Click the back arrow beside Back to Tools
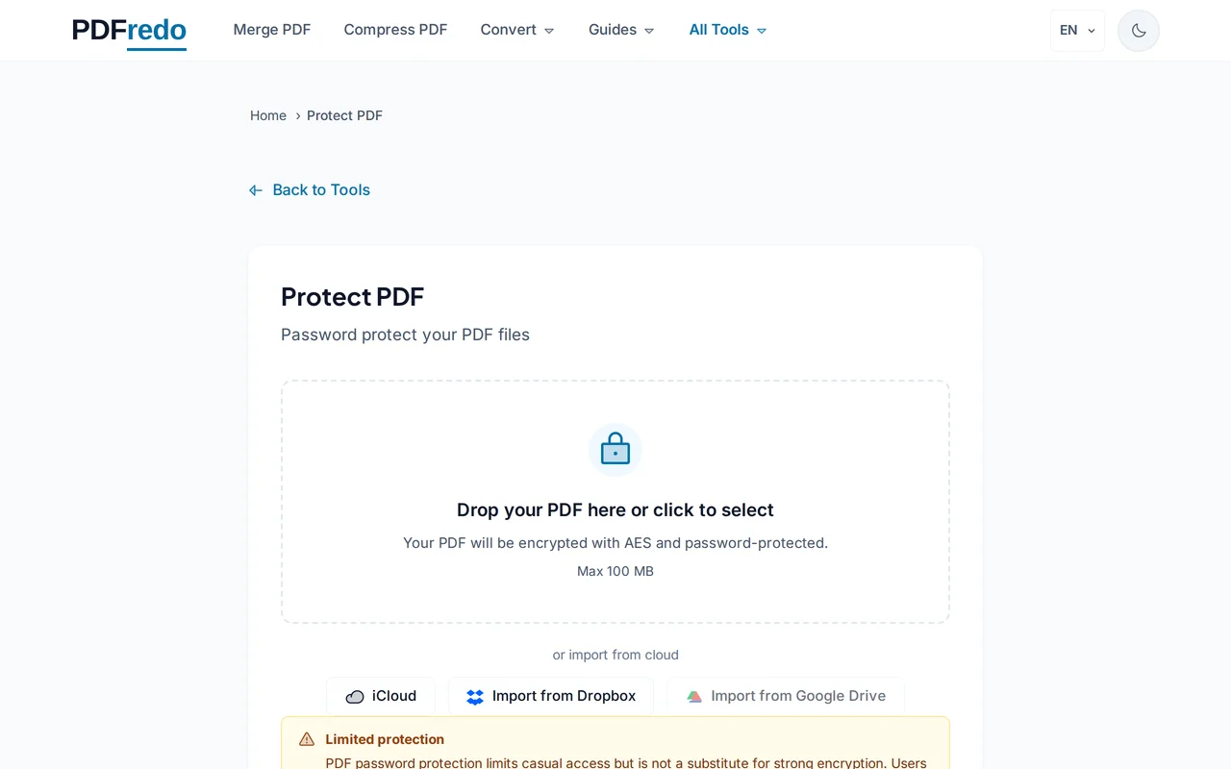 [255, 189]
